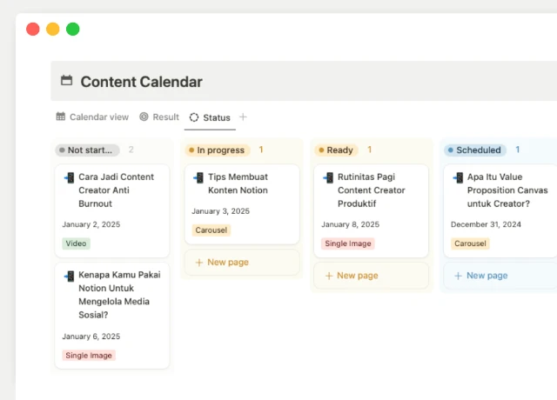Open the Not started group header menu
This screenshot has height=400, width=557.
[x=88, y=150]
